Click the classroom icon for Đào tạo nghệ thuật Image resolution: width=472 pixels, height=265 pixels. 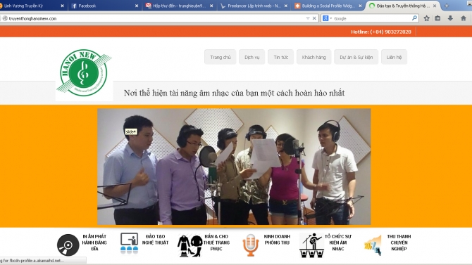(x=129, y=243)
